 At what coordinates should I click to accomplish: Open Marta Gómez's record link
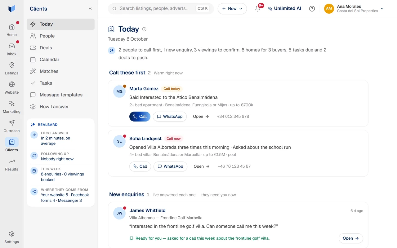pyautogui.click(x=201, y=117)
